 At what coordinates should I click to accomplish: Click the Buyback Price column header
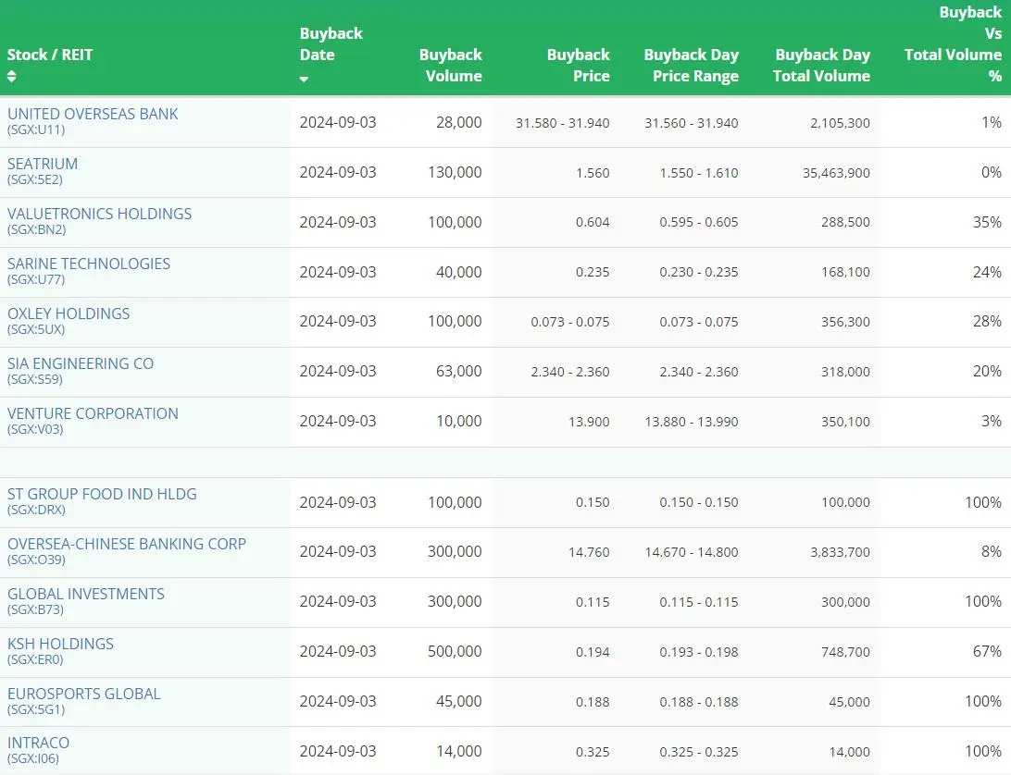pyautogui.click(x=579, y=65)
